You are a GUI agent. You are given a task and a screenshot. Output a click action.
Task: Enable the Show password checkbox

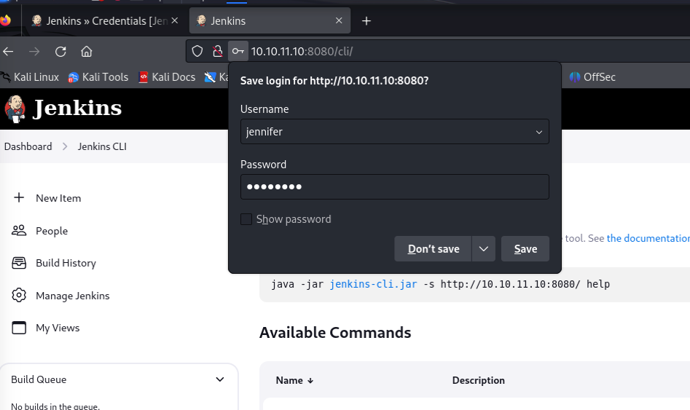coord(246,219)
